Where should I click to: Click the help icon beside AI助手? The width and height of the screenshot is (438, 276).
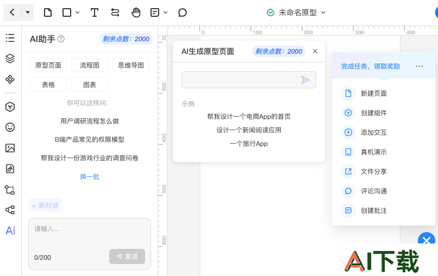pos(61,38)
